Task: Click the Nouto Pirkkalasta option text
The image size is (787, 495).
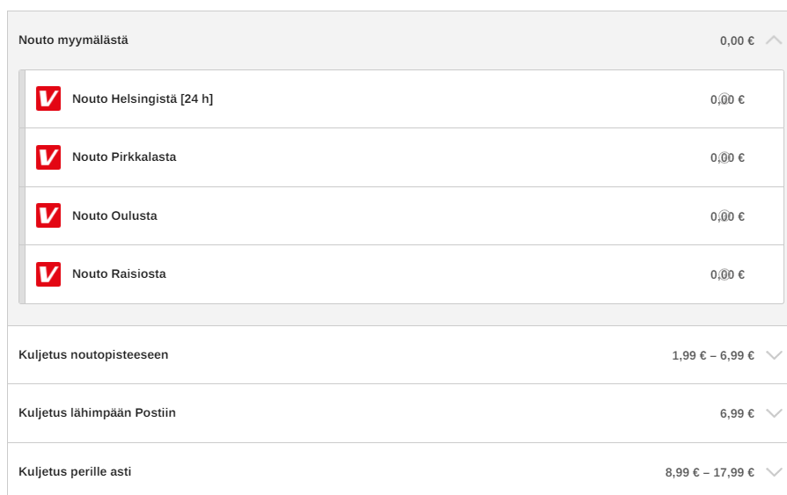Action: point(124,157)
